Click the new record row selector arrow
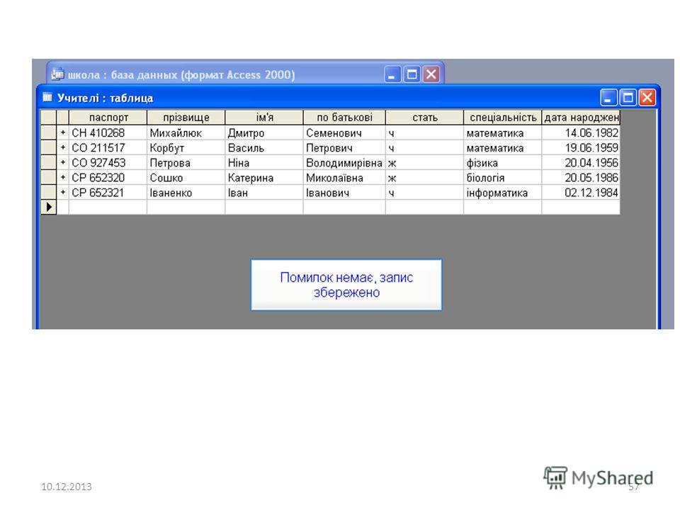Viewport: 680px width, 510px height. pyautogui.click(x=49, y=208)
